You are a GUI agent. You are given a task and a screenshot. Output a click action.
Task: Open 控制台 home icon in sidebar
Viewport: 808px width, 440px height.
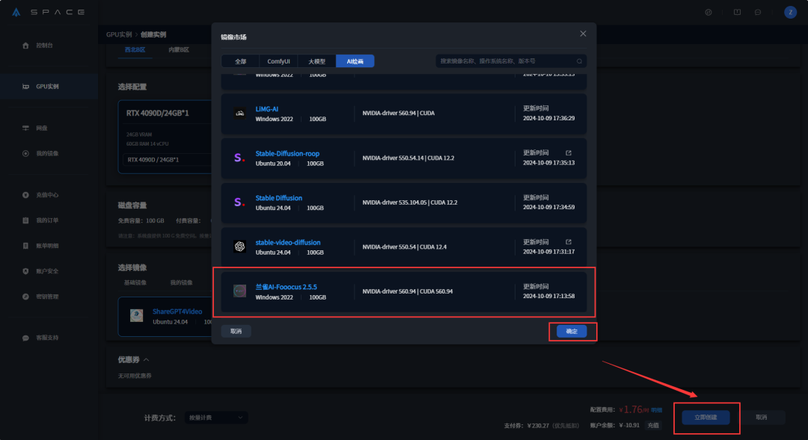tap(25, 46)
